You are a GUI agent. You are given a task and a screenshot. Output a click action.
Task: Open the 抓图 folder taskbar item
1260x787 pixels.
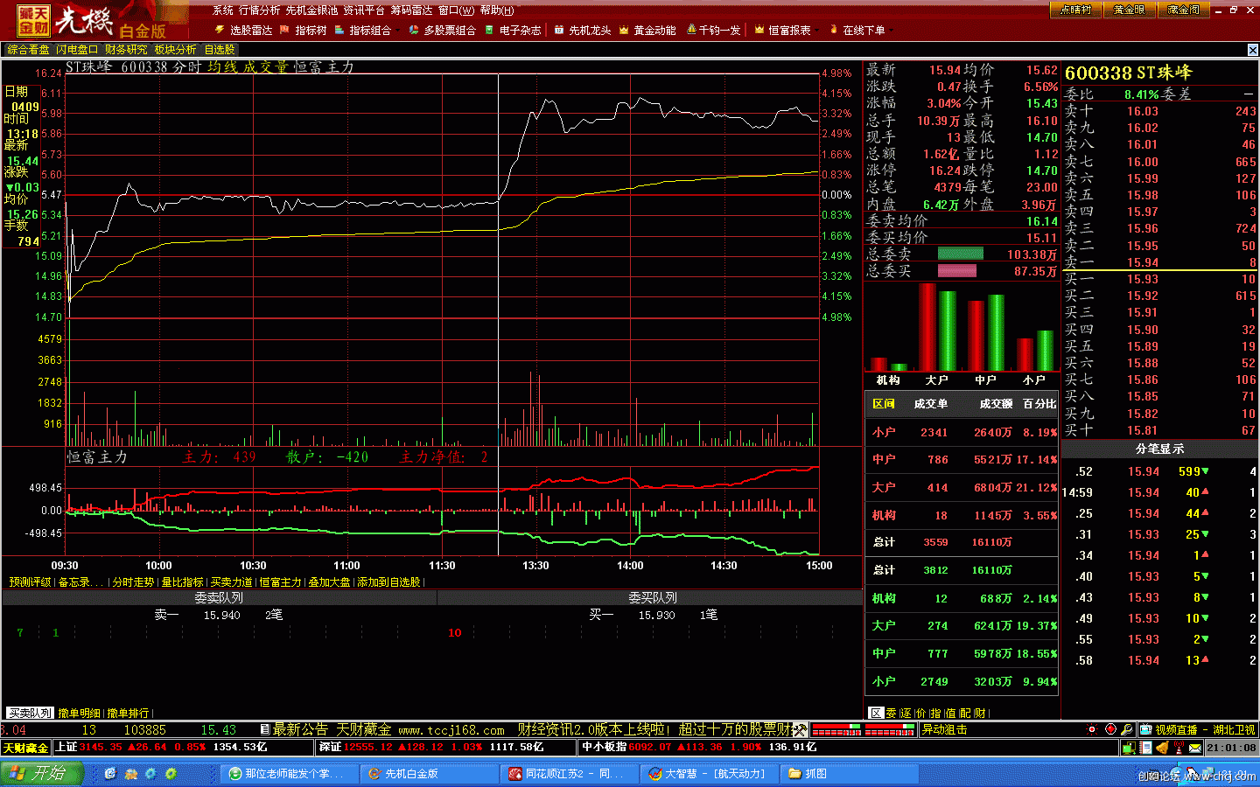coord(849,774)
